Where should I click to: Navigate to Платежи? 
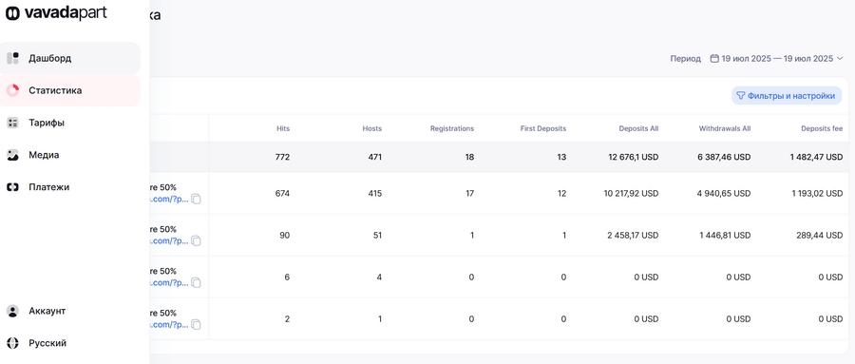70,187
